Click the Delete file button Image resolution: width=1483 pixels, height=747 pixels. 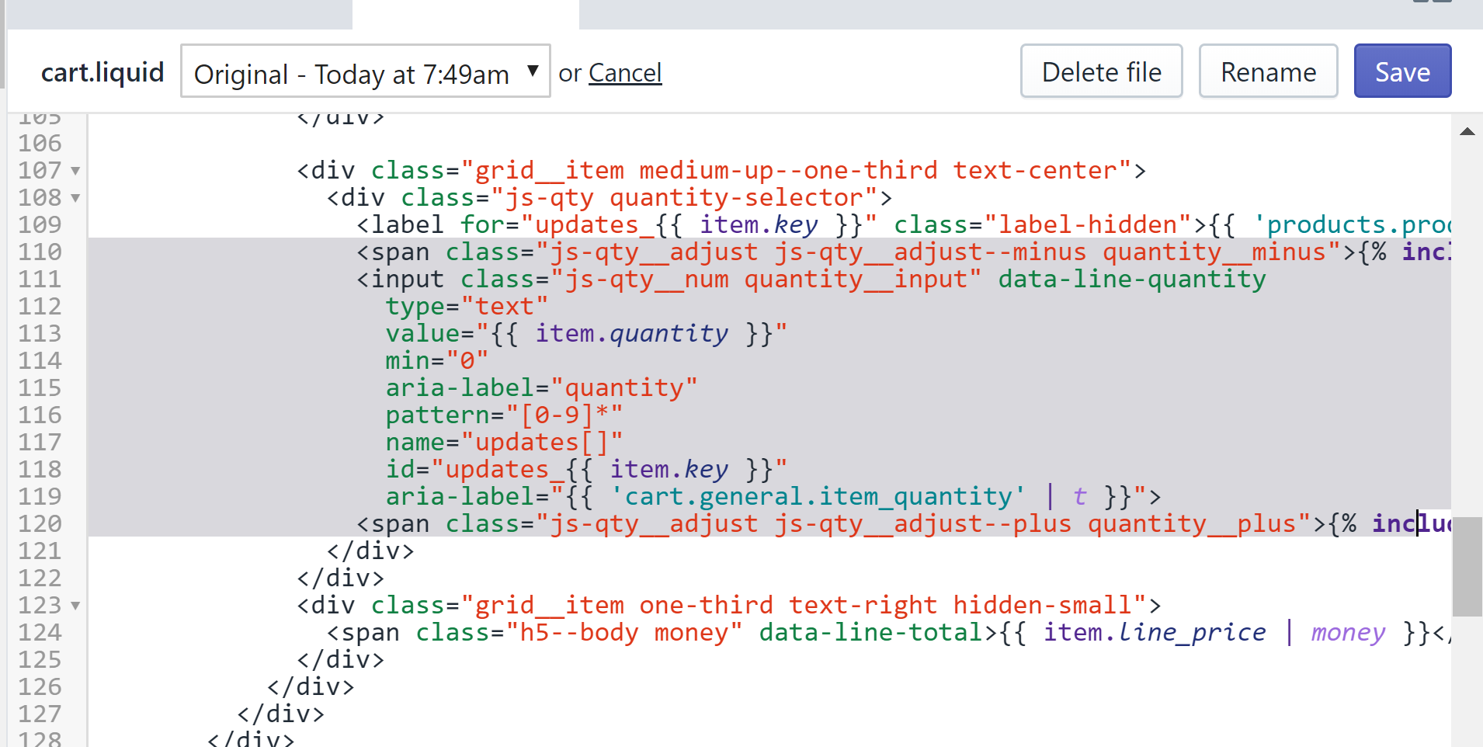(x=1101, y=71)
